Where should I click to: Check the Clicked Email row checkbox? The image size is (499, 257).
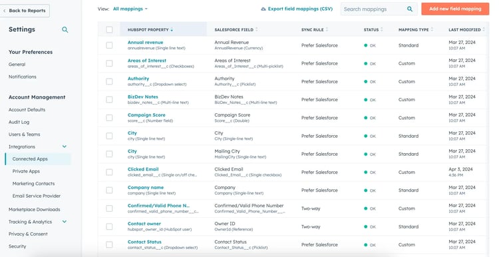[x=109, y=172]
